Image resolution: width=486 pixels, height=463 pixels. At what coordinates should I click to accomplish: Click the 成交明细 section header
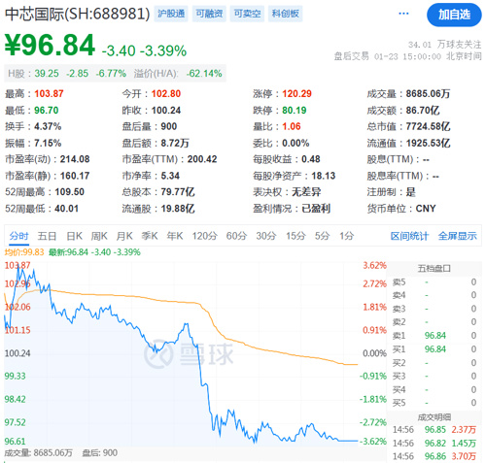coord(434,417)
